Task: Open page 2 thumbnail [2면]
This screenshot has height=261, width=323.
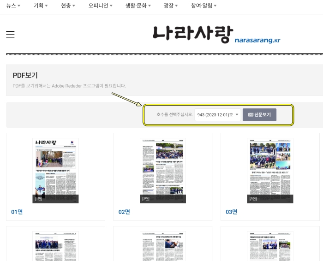Action: (163, 171)
